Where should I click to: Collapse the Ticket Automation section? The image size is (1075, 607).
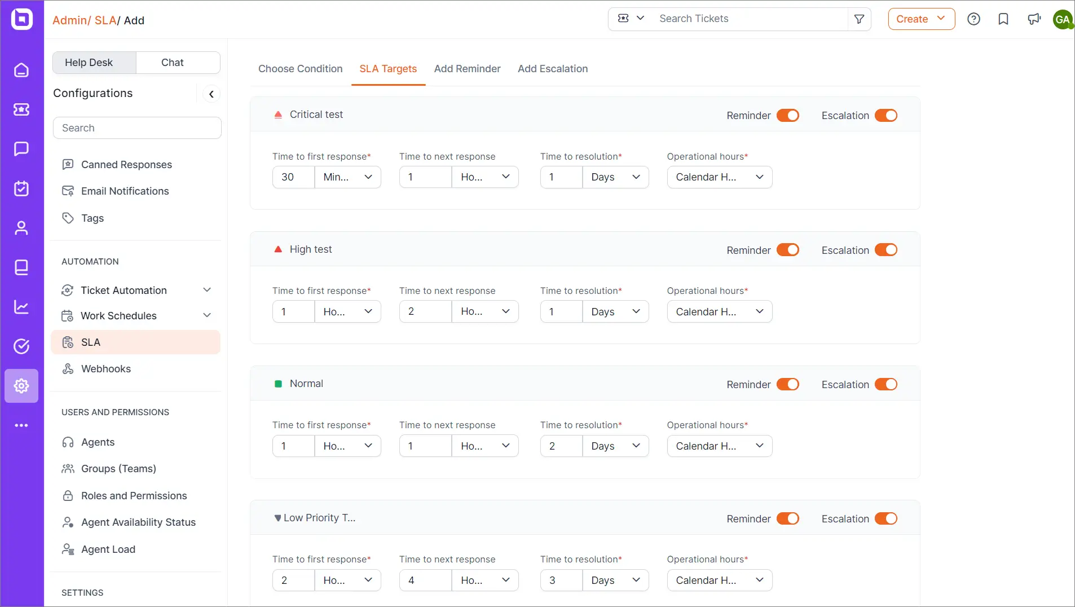[x=206, y=289]
